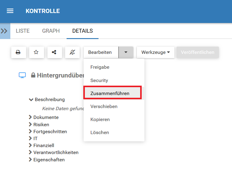This screenshot has height=171, width=232.
Task: Click the Bearbeiten button
Action: coord(101,52)
